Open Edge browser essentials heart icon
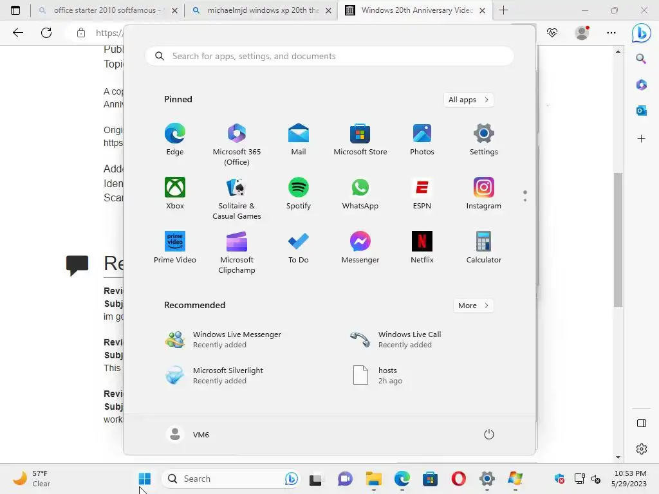 (x=552, y=33)
